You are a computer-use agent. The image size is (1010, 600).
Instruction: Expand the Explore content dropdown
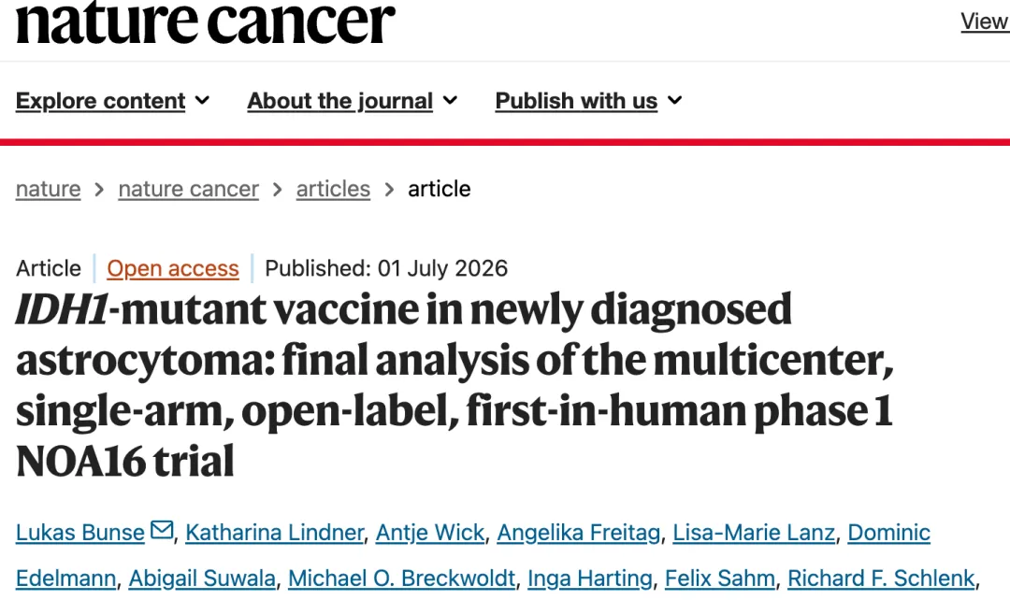tap(113, 101)
